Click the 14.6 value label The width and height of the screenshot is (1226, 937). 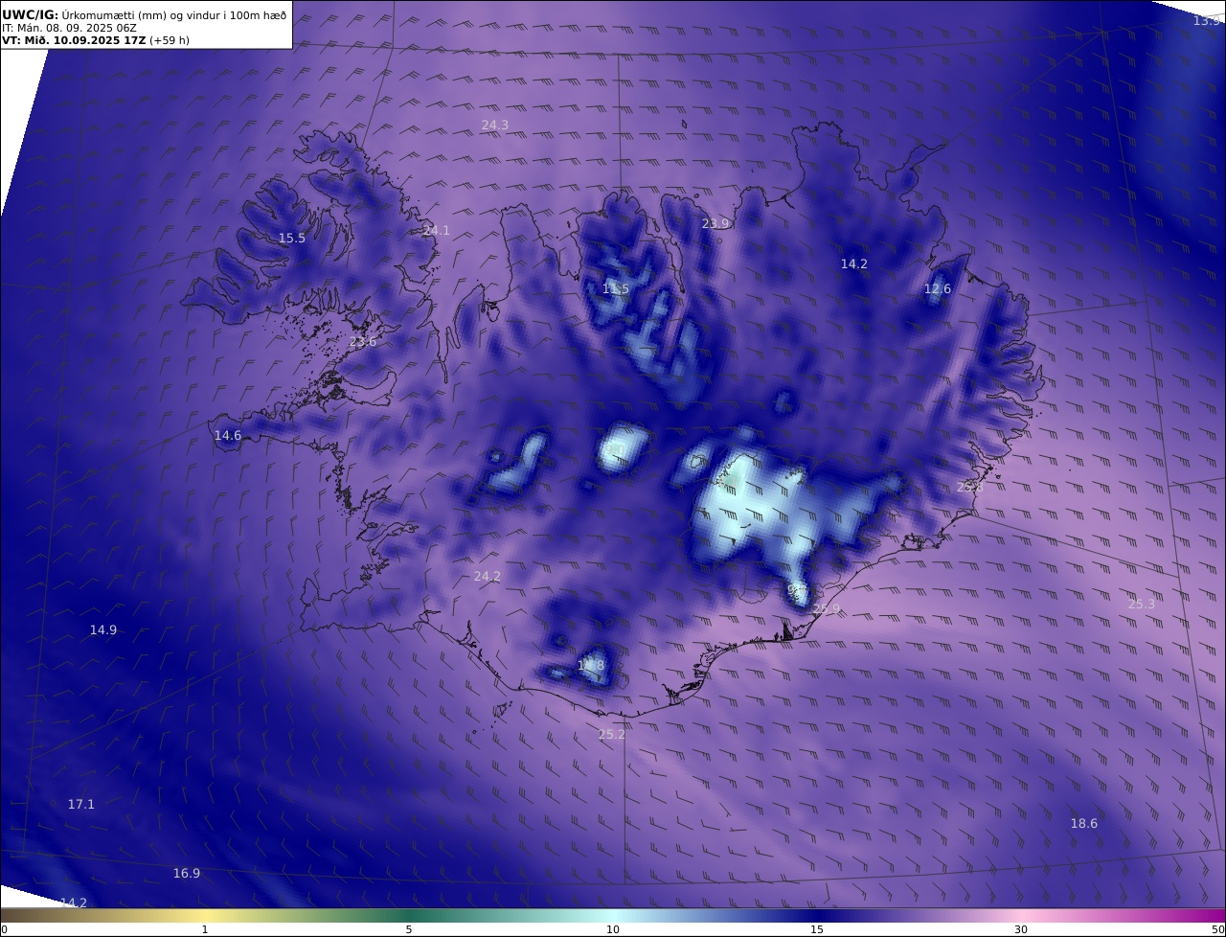click(228, 436)
